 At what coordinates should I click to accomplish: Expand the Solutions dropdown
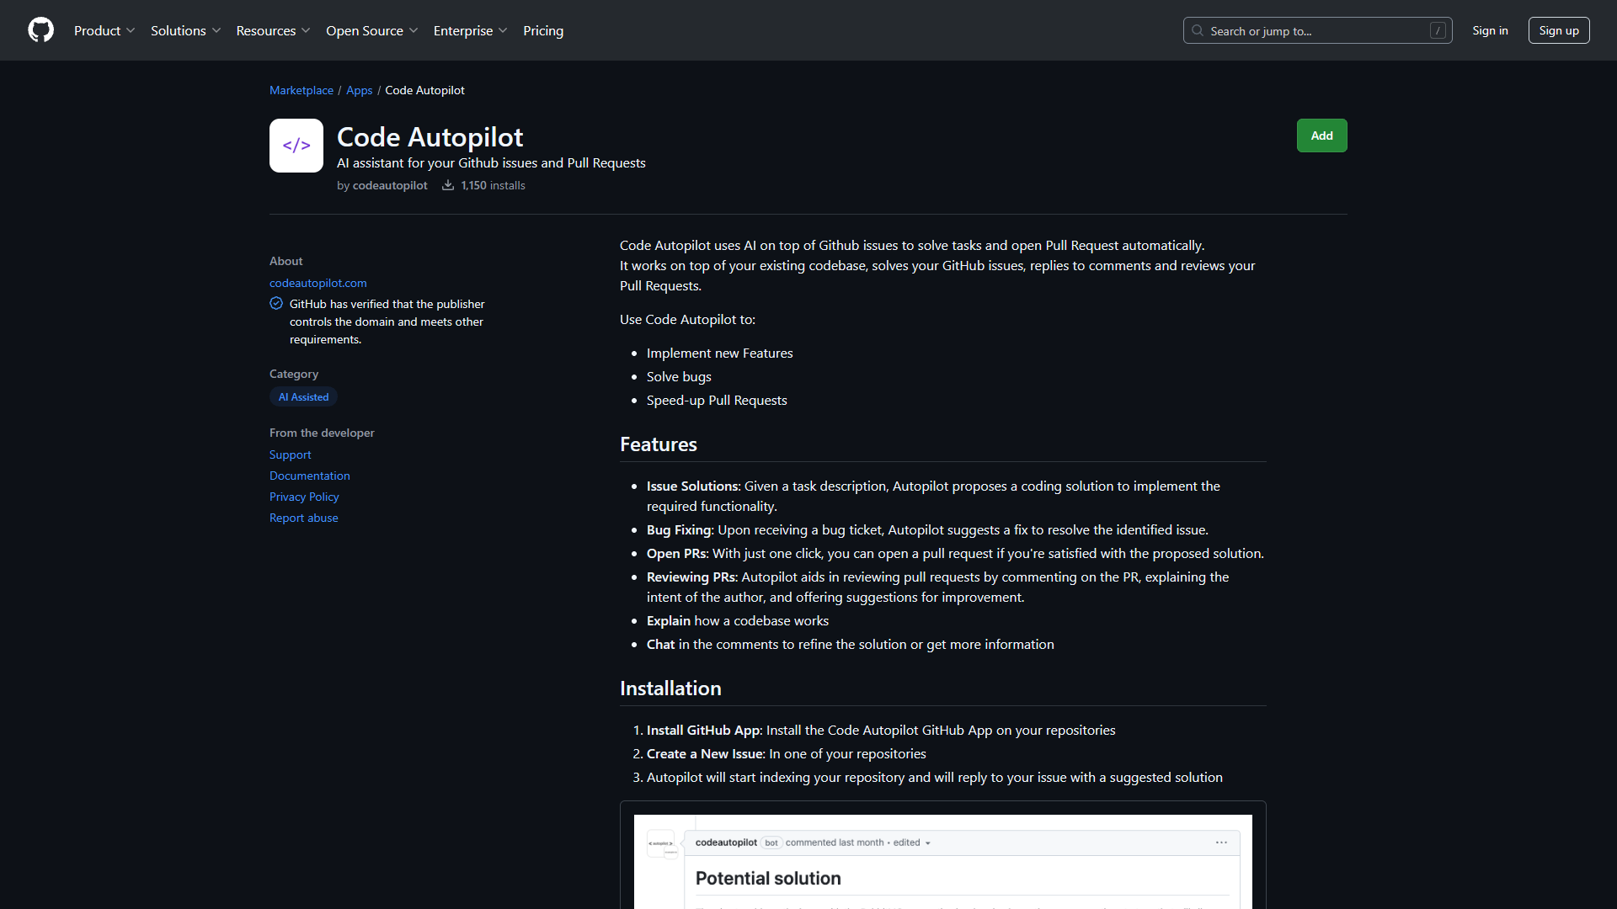click(x=184, y=30)
